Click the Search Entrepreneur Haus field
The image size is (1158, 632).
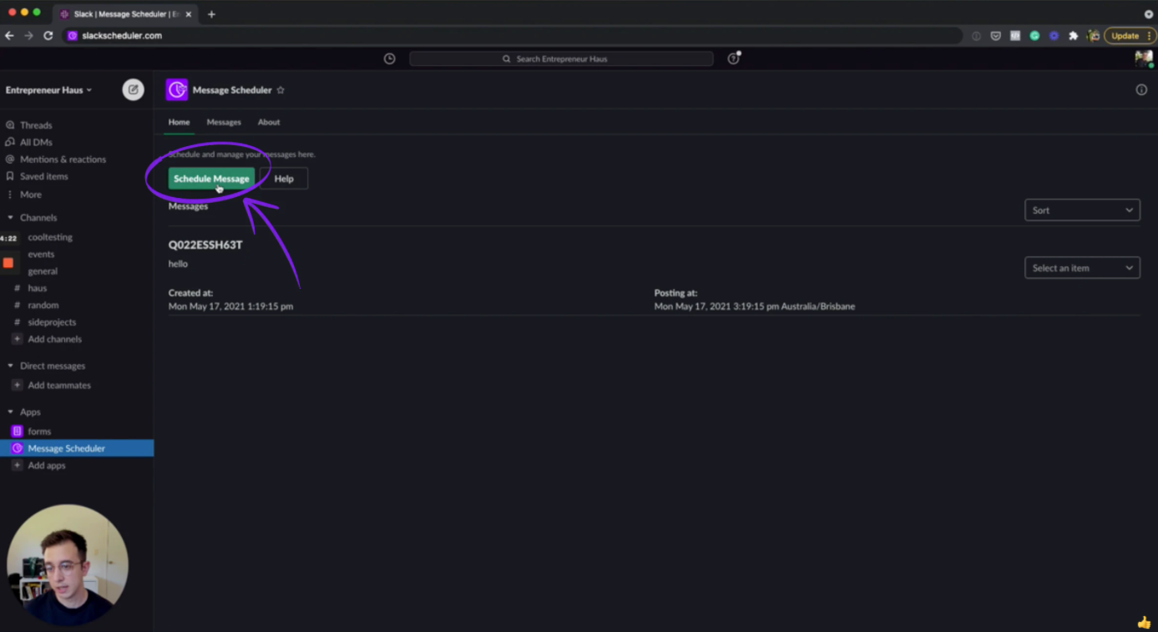tap(561, 59)
